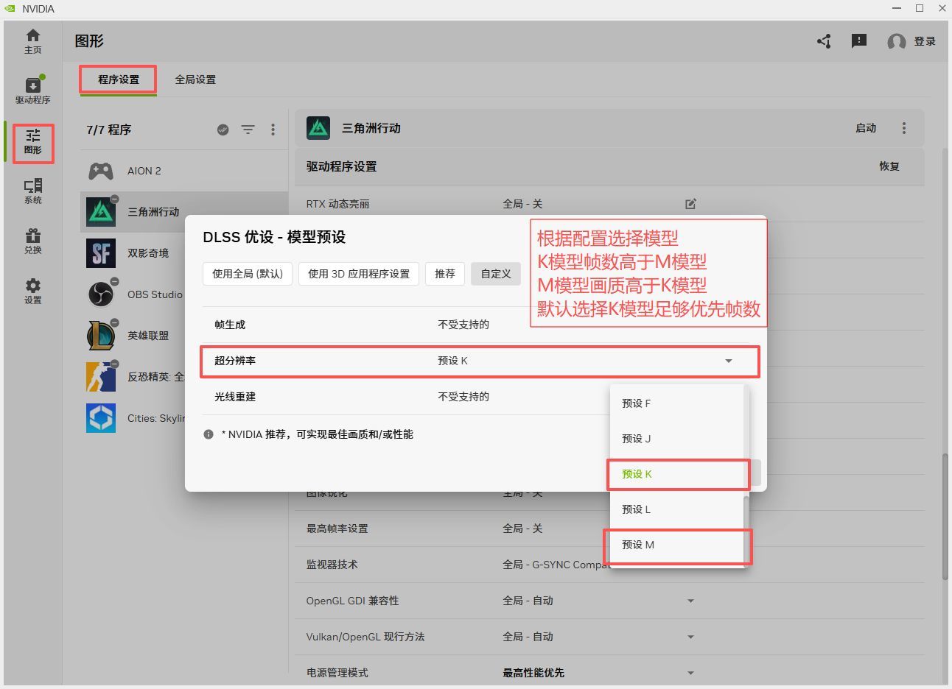Select 英雄联盟 in the program list
The height and width of the screenshot is (689, 952).
[x=133, y=336]
